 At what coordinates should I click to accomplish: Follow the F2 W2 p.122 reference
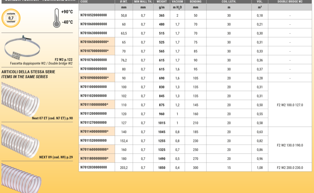coord(64,59)
